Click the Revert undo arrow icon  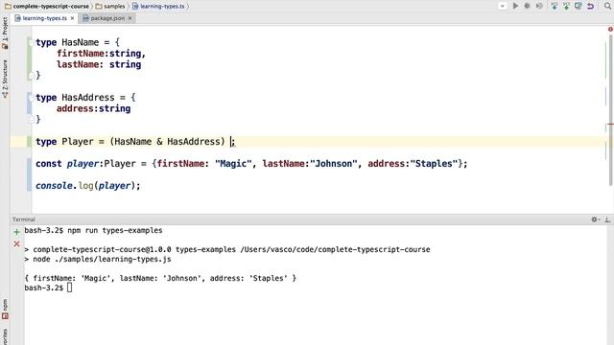[x=591, y=6]
